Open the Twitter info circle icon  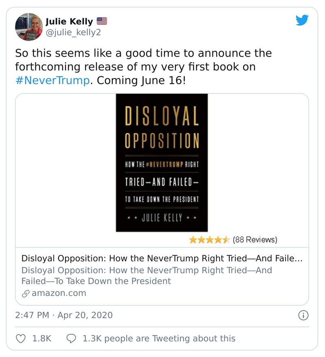(x=303, y=315)
